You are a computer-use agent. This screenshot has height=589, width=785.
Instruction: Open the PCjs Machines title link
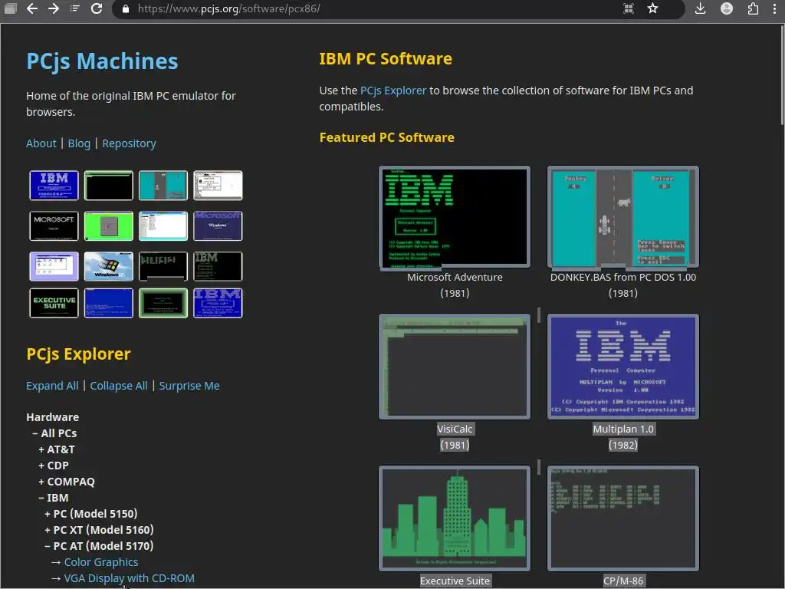[x=102, y=61]
